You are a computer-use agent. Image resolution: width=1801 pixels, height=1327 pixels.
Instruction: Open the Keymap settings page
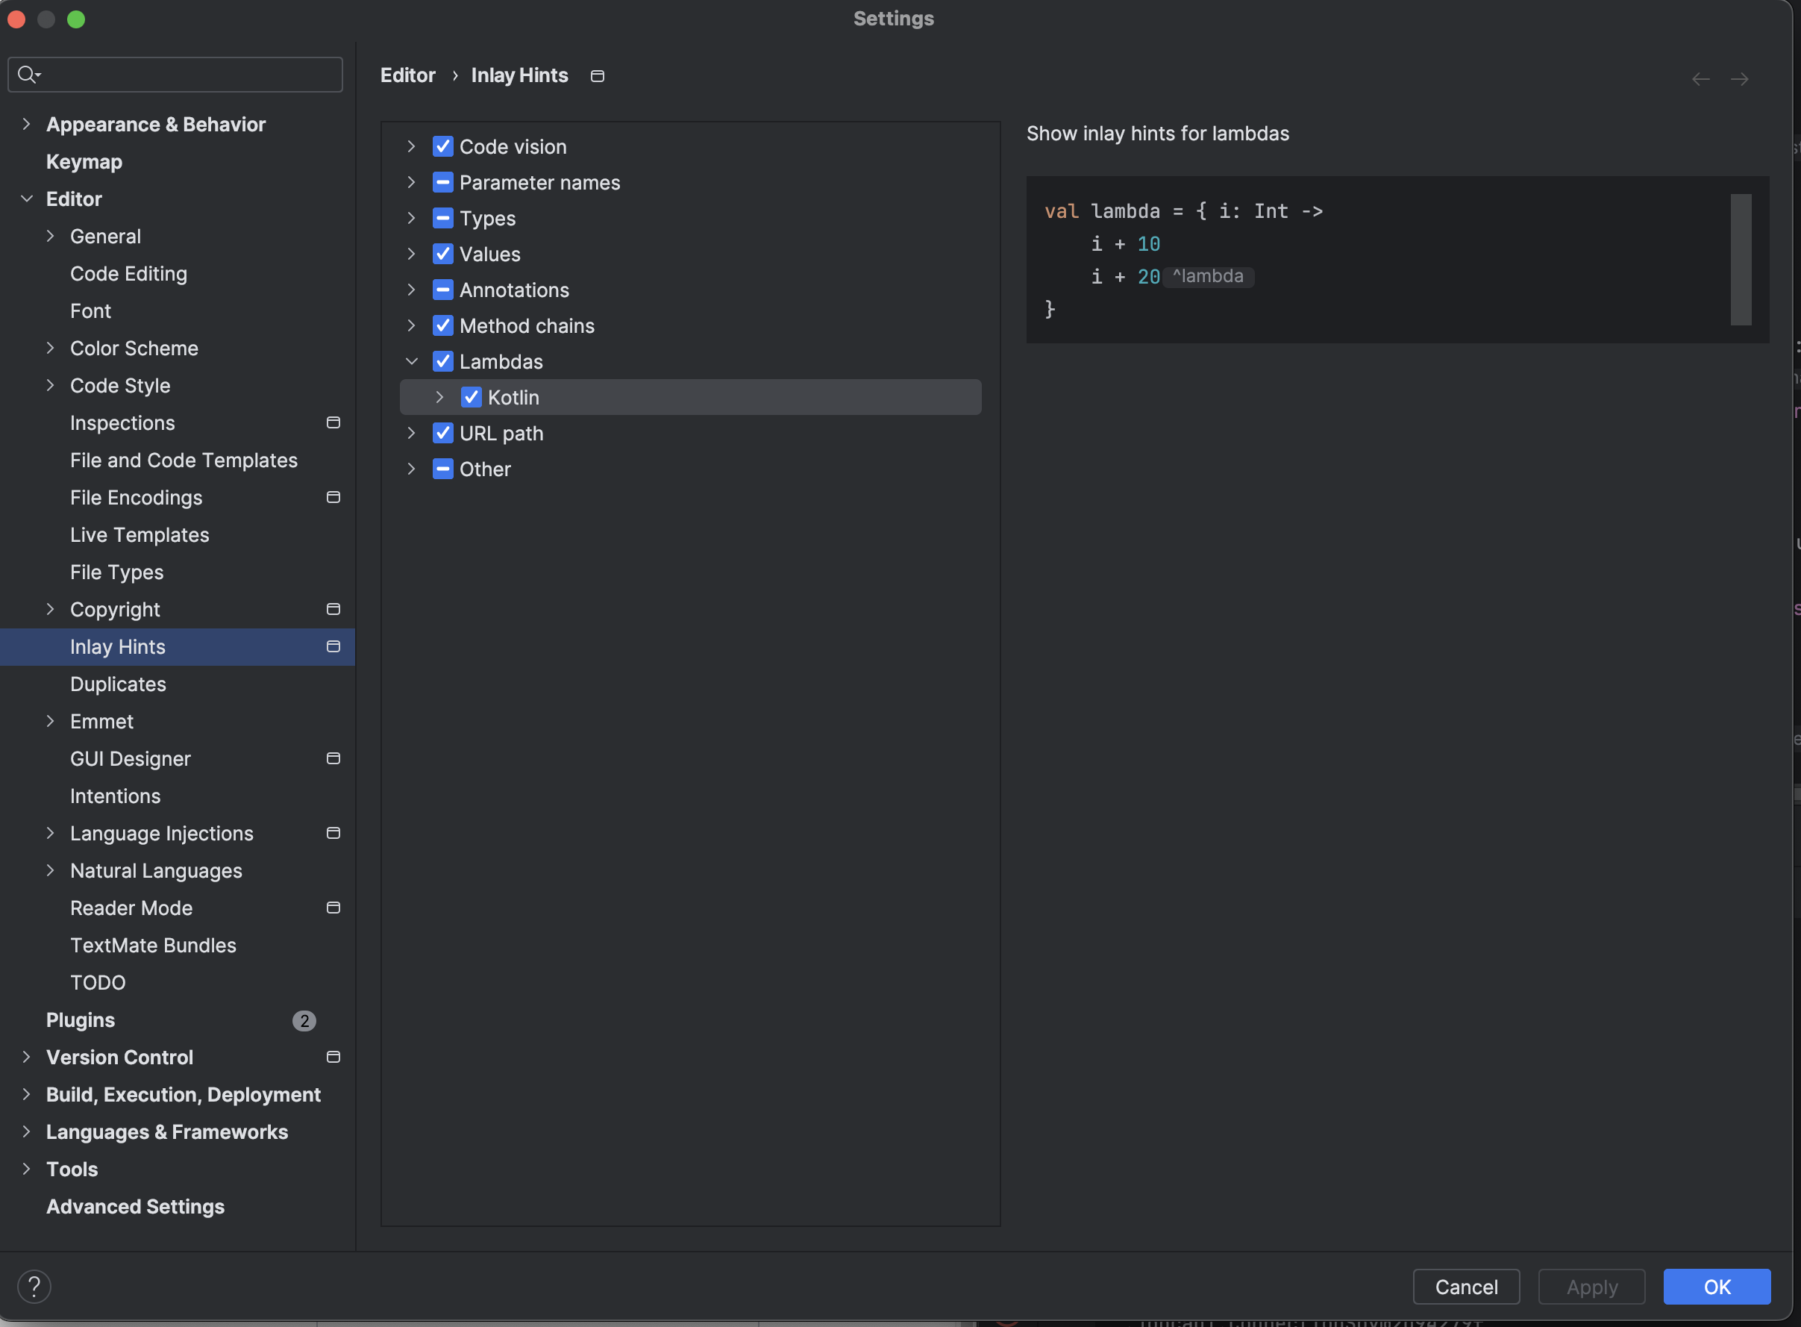(84, 161)
